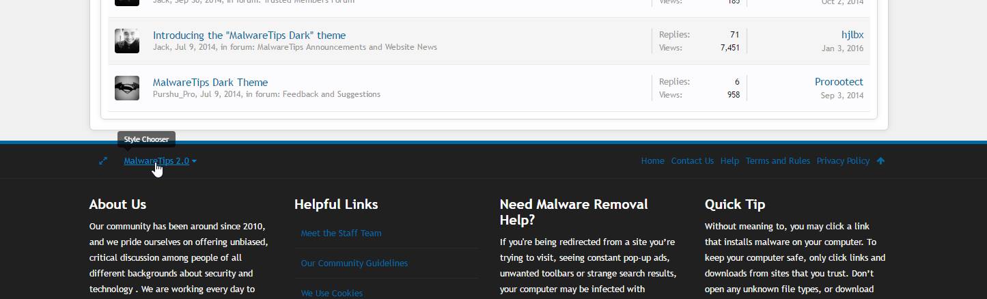Go to the Home footer link
The image size is (987, 299).
point(652,161)
